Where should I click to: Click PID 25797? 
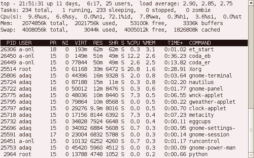coord(8,108)
